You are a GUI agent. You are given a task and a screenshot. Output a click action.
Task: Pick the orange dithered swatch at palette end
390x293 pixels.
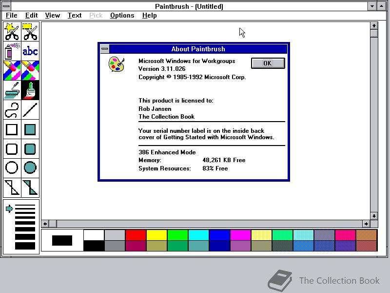[367, 235]
